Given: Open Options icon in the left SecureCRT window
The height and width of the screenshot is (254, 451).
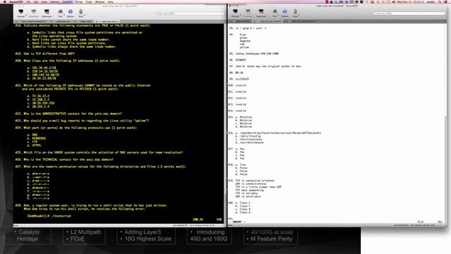Looking at the screenshot, I should (70, 12).
